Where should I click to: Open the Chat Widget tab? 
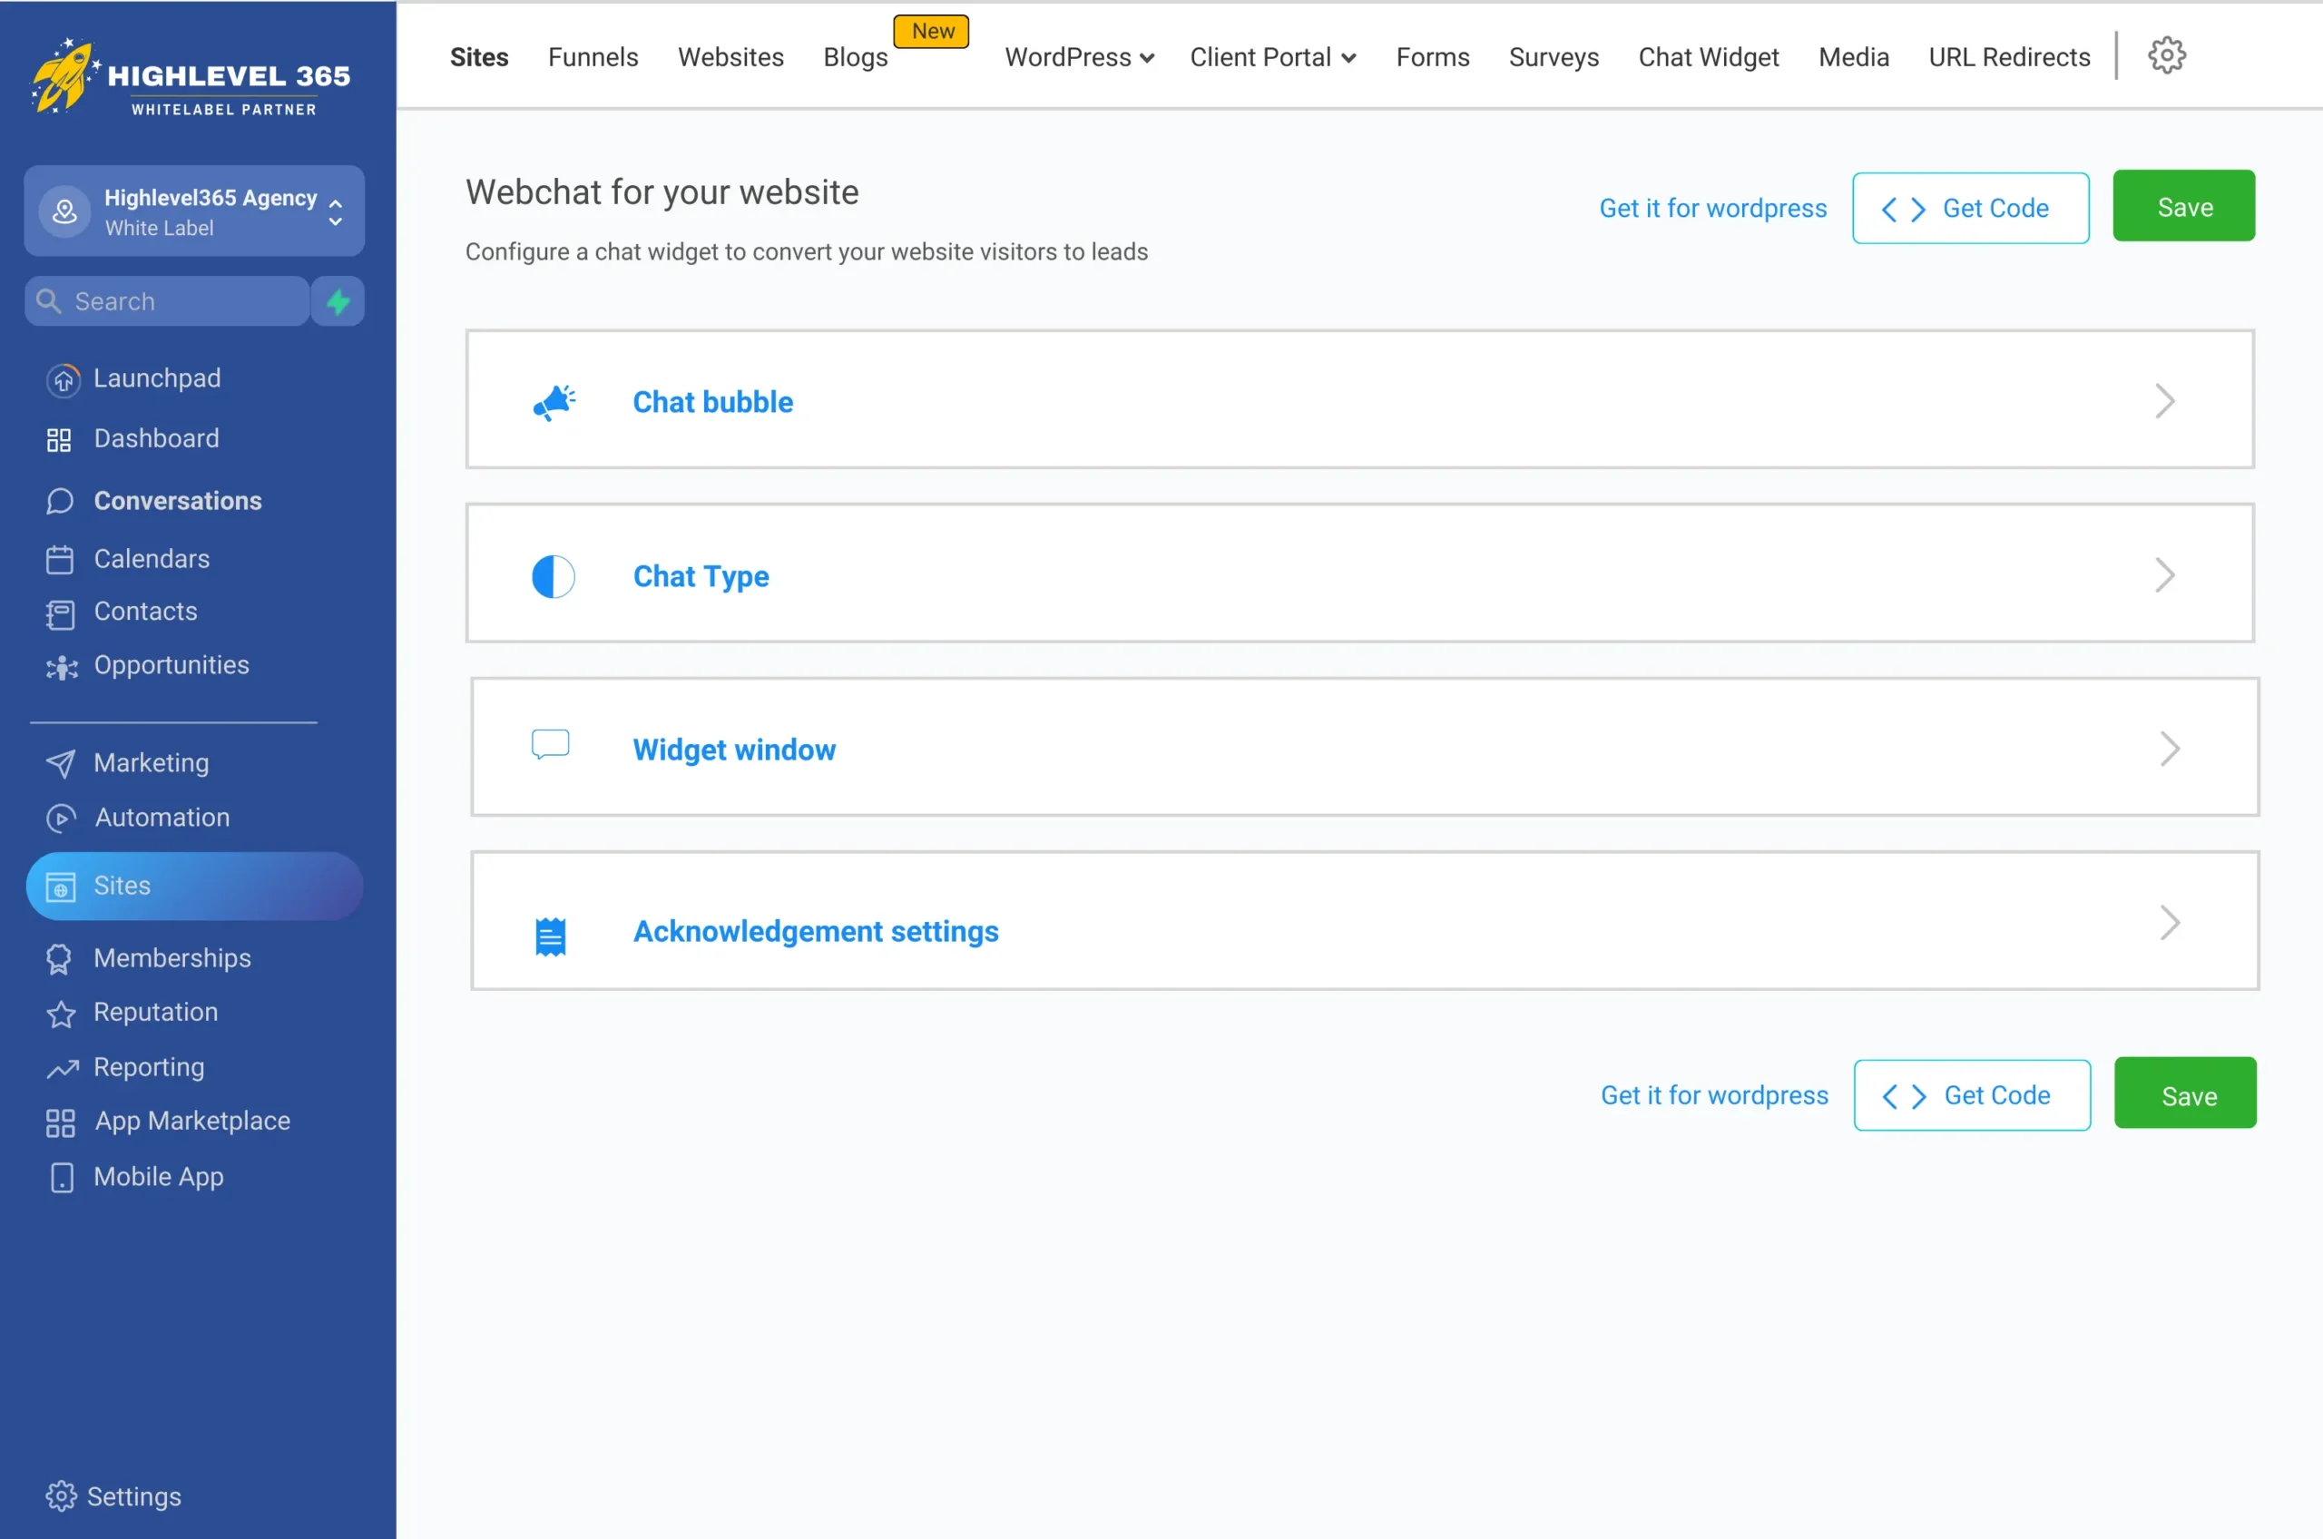pyautogui.click(x=1708, y=58)
